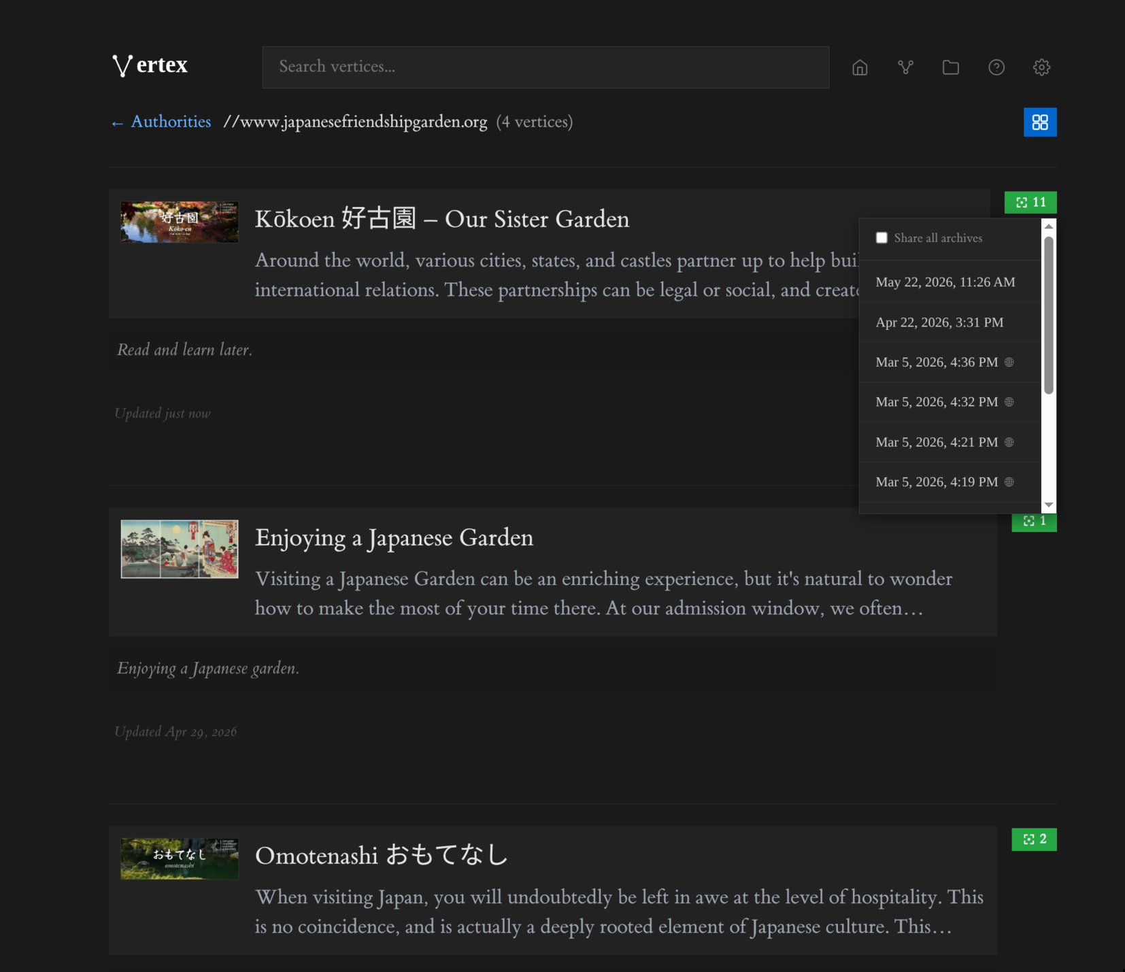
Task: Select the Mar 5, 2026, 4:36 PM archive
Action: (x=950, y=362)
